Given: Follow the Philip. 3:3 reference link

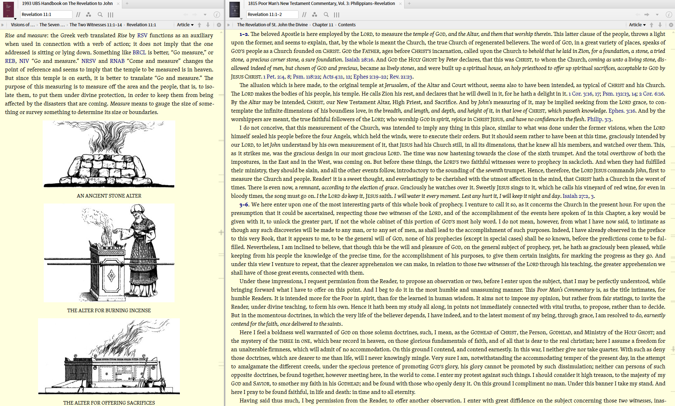Looking at the screenshot, I should (599, 119).
